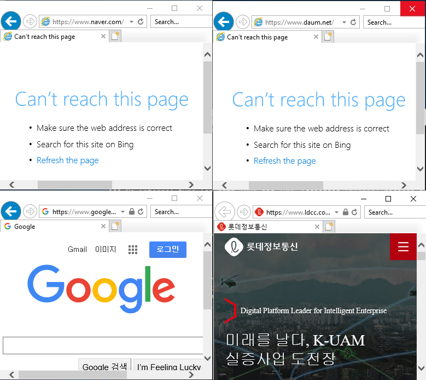
Task: Click the refresh icon in the daum.net address bar
Action: click(353, 22)
